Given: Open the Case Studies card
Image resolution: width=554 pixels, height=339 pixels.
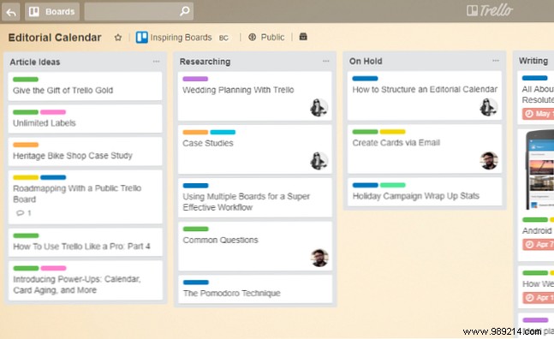Looking at the screenshot, I should pyautogui.click(x=255, y=149).
